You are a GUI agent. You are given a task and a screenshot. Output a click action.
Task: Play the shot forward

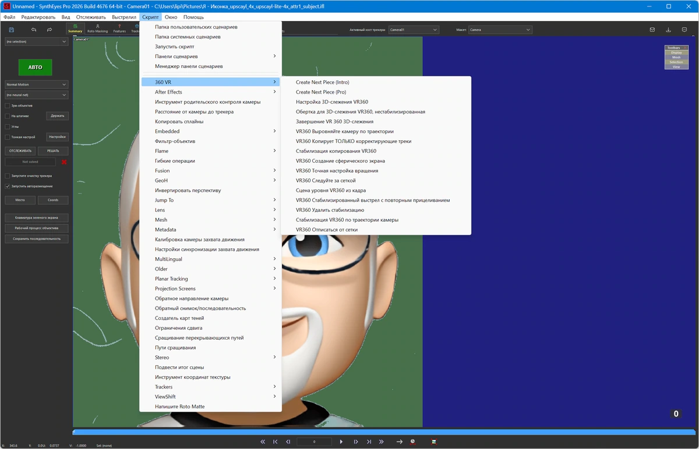pyautogui.click(x=341, y=442)
